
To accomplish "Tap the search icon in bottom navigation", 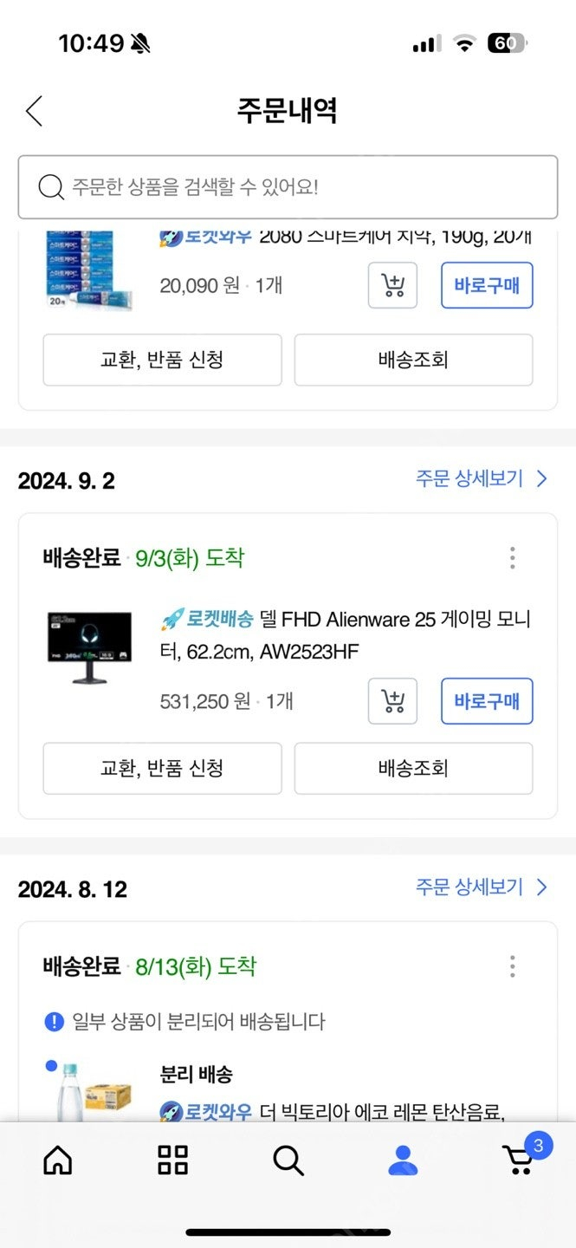I will (x=288, y=1161).
